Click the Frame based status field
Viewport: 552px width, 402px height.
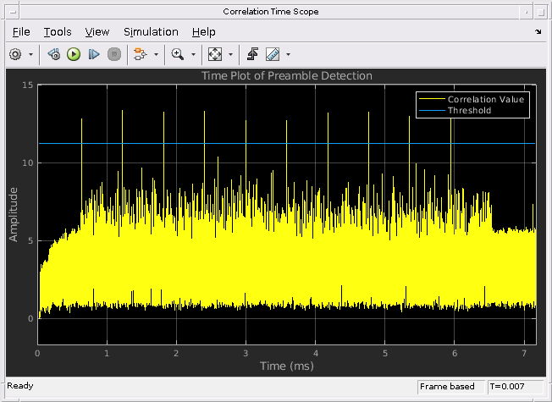coord(450,387)
